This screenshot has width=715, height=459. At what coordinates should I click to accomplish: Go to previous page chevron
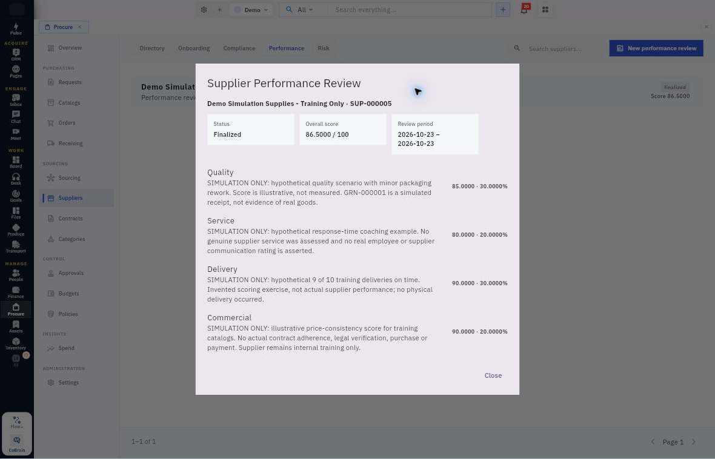(653, 441)
